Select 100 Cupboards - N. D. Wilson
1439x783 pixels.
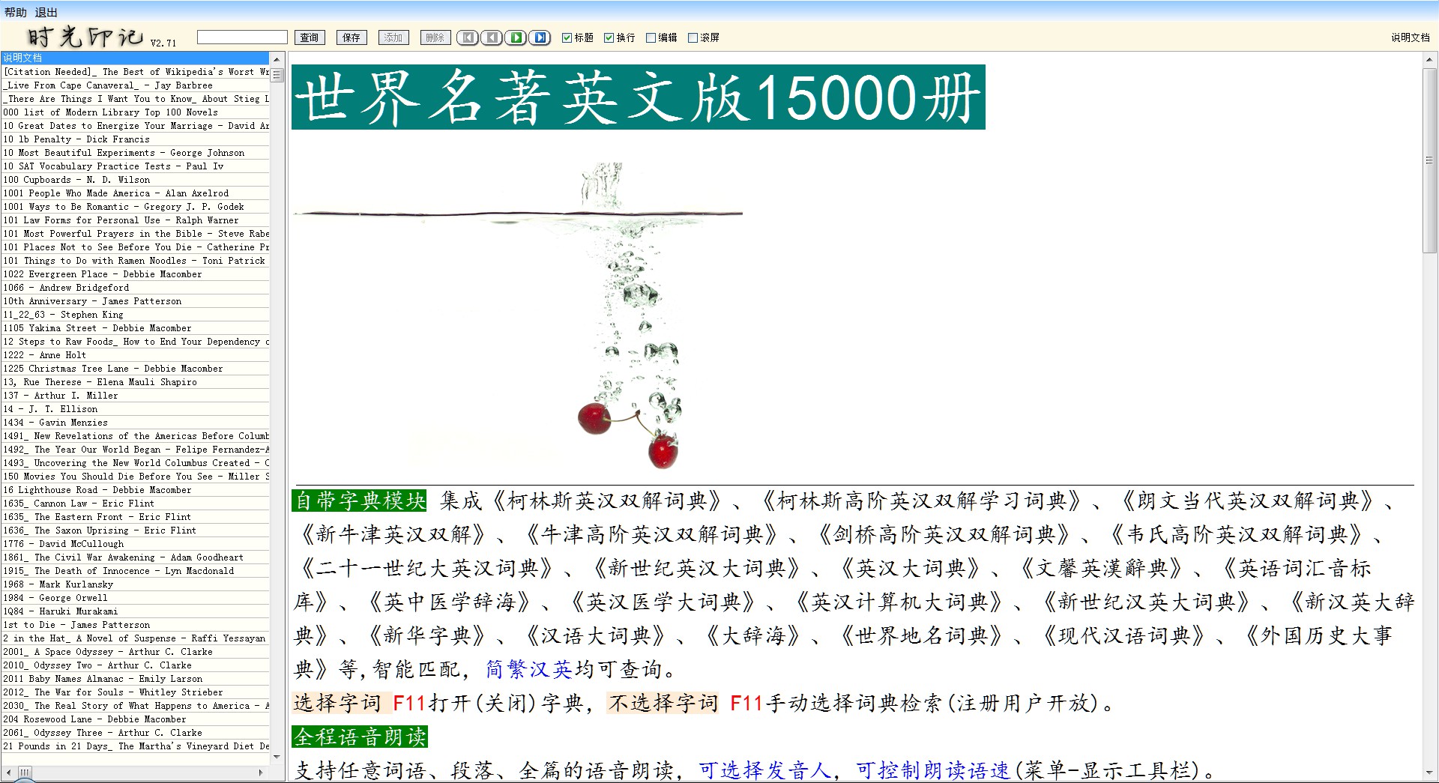[135, 180]
